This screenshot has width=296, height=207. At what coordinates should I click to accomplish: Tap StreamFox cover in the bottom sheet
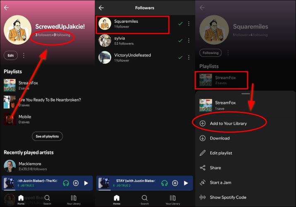(x=206, y=105)
